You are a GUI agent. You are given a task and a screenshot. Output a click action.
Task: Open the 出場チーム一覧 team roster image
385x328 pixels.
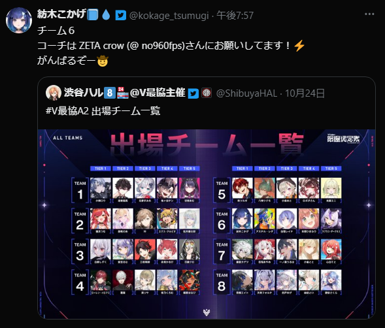[207, 224]
